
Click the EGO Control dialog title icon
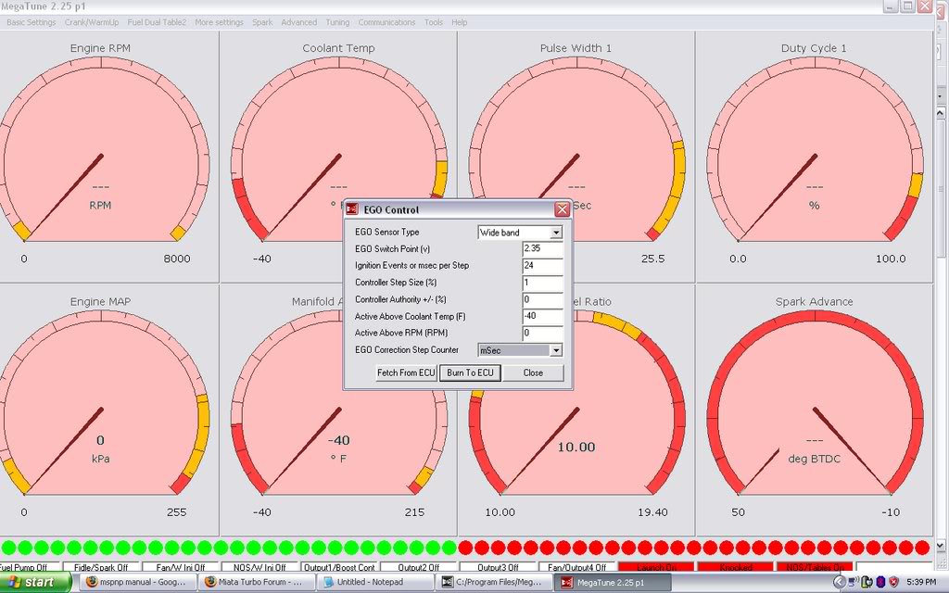tap(352, 209)
